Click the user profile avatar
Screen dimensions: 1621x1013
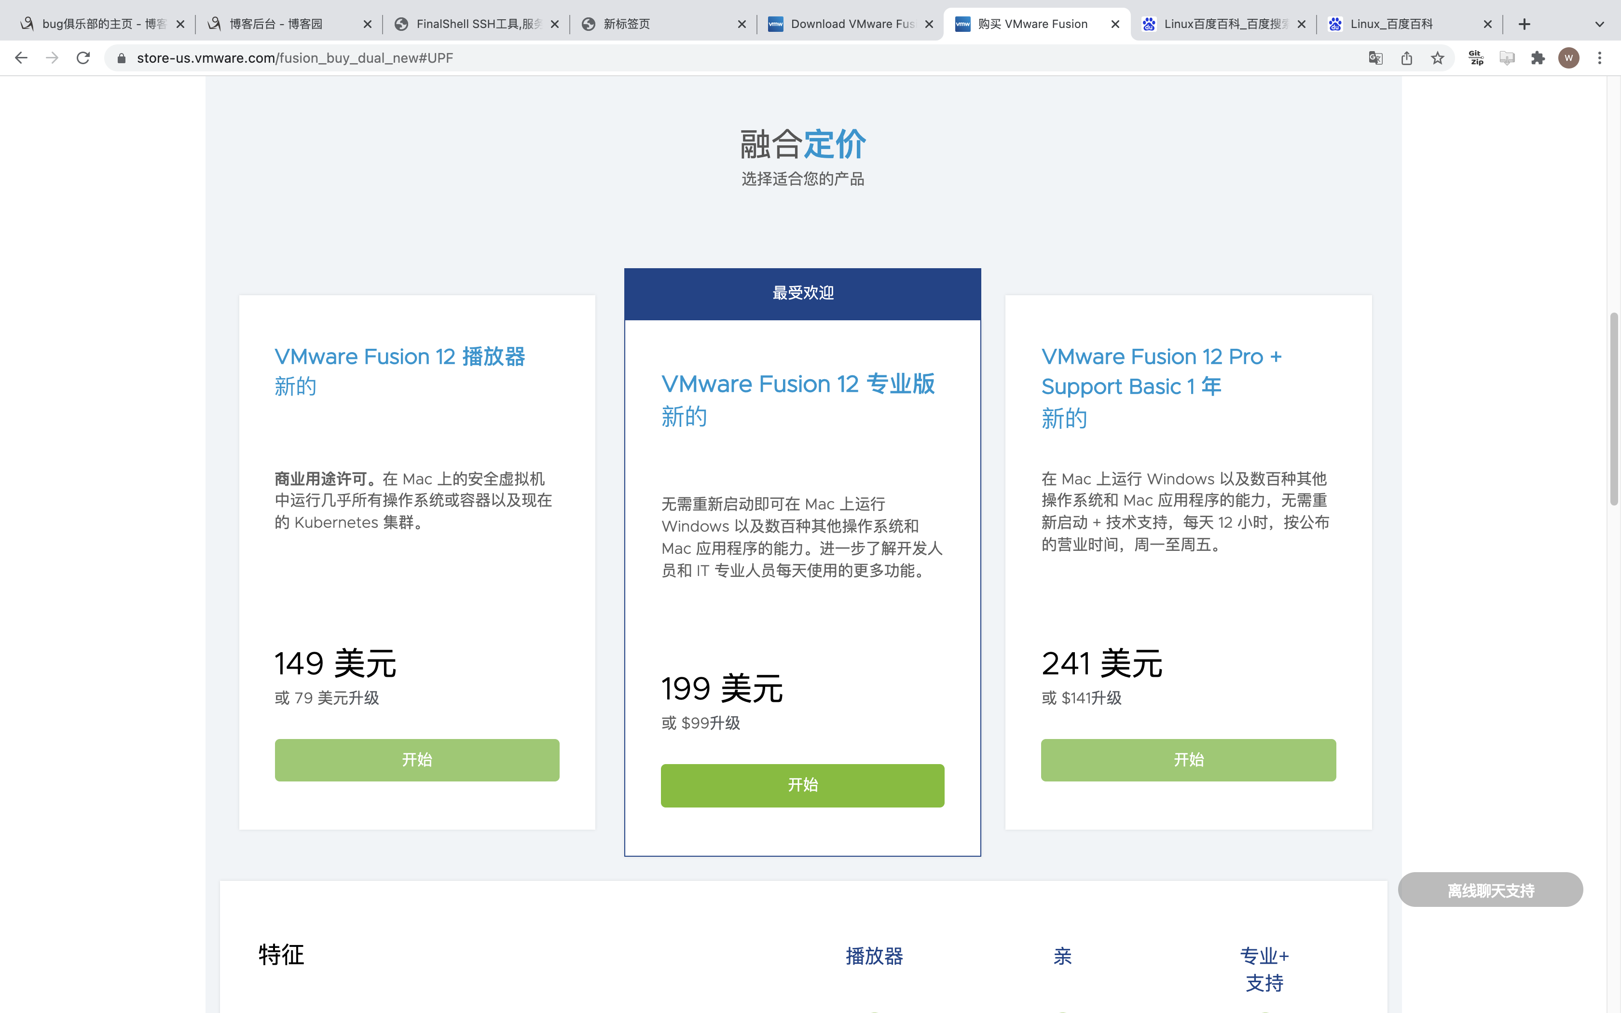click(1569, 58)
